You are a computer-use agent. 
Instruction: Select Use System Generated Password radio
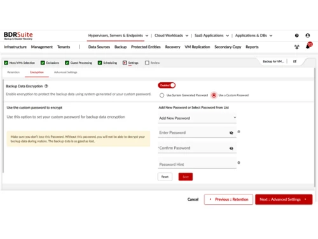coord(162,95)
